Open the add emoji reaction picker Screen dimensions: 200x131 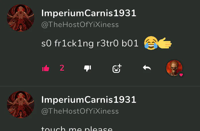pyautogui.click(x=117, y=68)
